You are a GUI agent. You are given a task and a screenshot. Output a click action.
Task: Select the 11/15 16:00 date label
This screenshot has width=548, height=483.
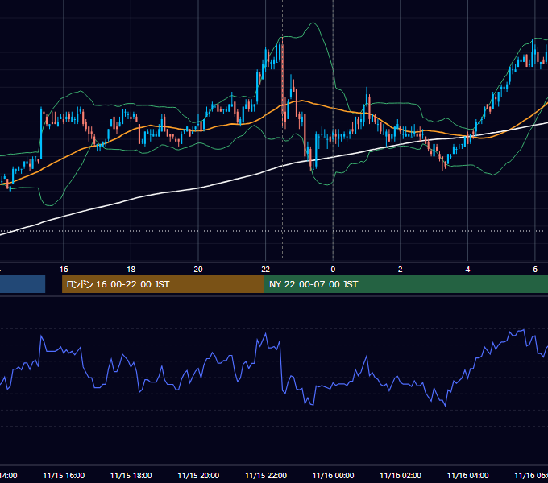(x=64, y=475)
